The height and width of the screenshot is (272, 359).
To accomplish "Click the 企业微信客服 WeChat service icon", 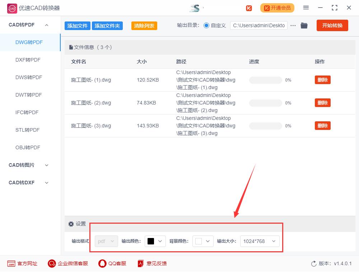I will click(x=52, y=263).
